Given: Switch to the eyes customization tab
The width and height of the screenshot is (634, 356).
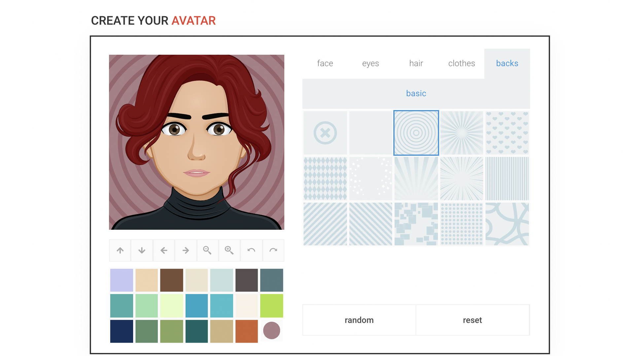Looking at the screenshot, I should 371,64.
